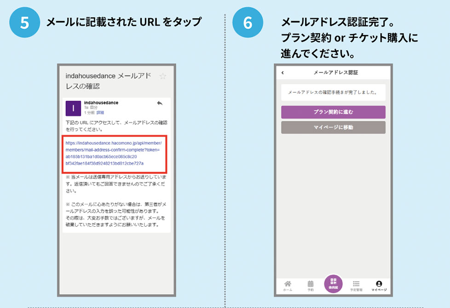Open the 予約 calendar icon
The width and height of the screenshot is (450, 308).
[311, 285]
